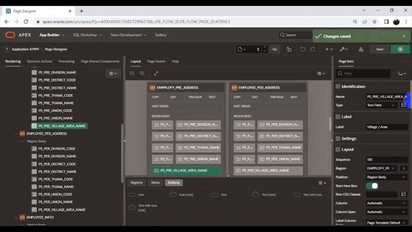Select PS_PER_VILLAGE_AREA_NAME item in layout
This screenshot has width=412, height=232.
[268, 171]
